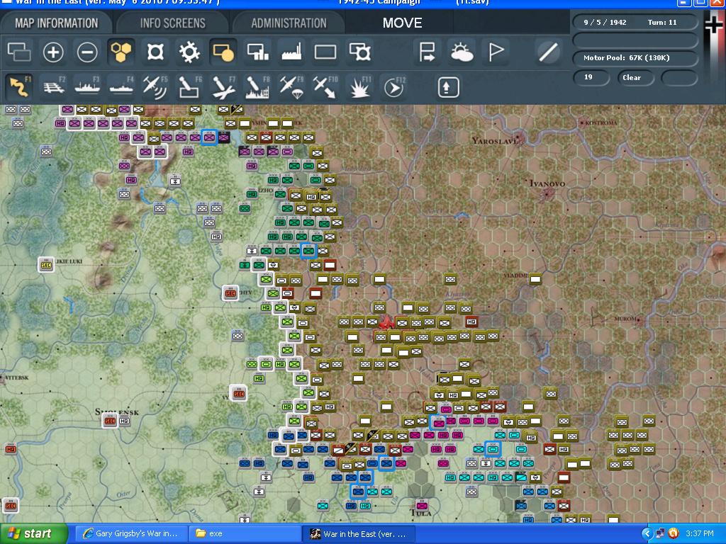Click the explosion icon F11
Viewport: 726px width, 544px height.
pos(359,87)
